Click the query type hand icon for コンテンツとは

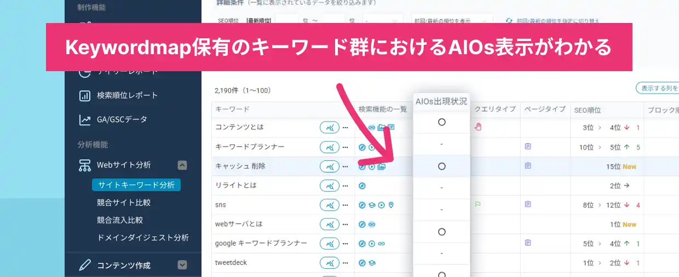click(477, 127)
